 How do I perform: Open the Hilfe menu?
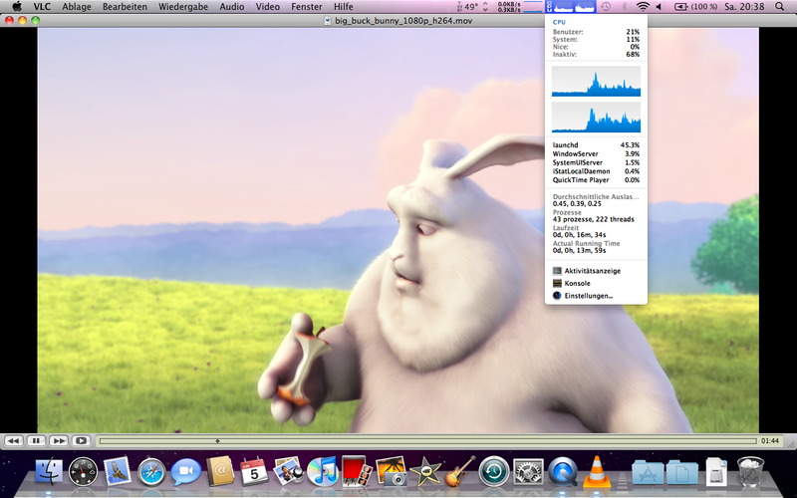click(x=343, y=7)
